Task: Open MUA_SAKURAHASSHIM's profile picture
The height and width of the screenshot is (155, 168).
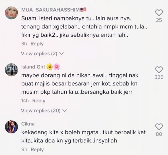Action: (x=12, y=13)
